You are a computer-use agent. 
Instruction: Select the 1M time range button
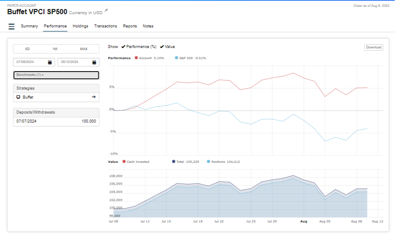tap(55, 49)
